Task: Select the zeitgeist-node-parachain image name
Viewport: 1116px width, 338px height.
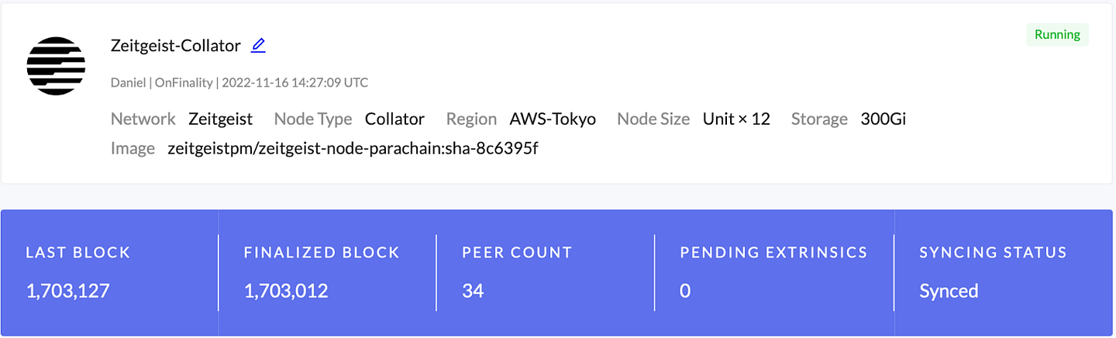Action: pos(353,148)
